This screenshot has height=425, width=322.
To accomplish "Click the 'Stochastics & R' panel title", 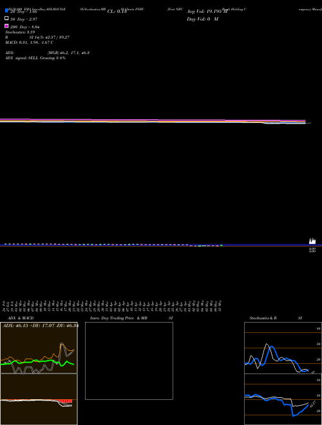I will tap(263, 318).
